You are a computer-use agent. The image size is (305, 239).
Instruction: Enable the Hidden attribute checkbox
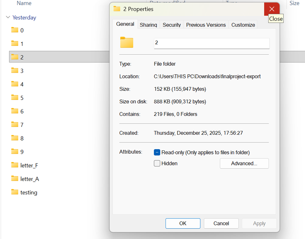tap(157, 163)
